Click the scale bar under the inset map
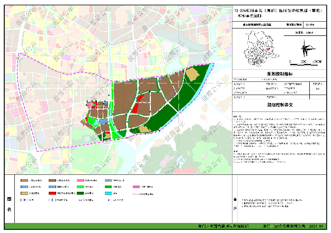331x233 pixels. point(305,59)
